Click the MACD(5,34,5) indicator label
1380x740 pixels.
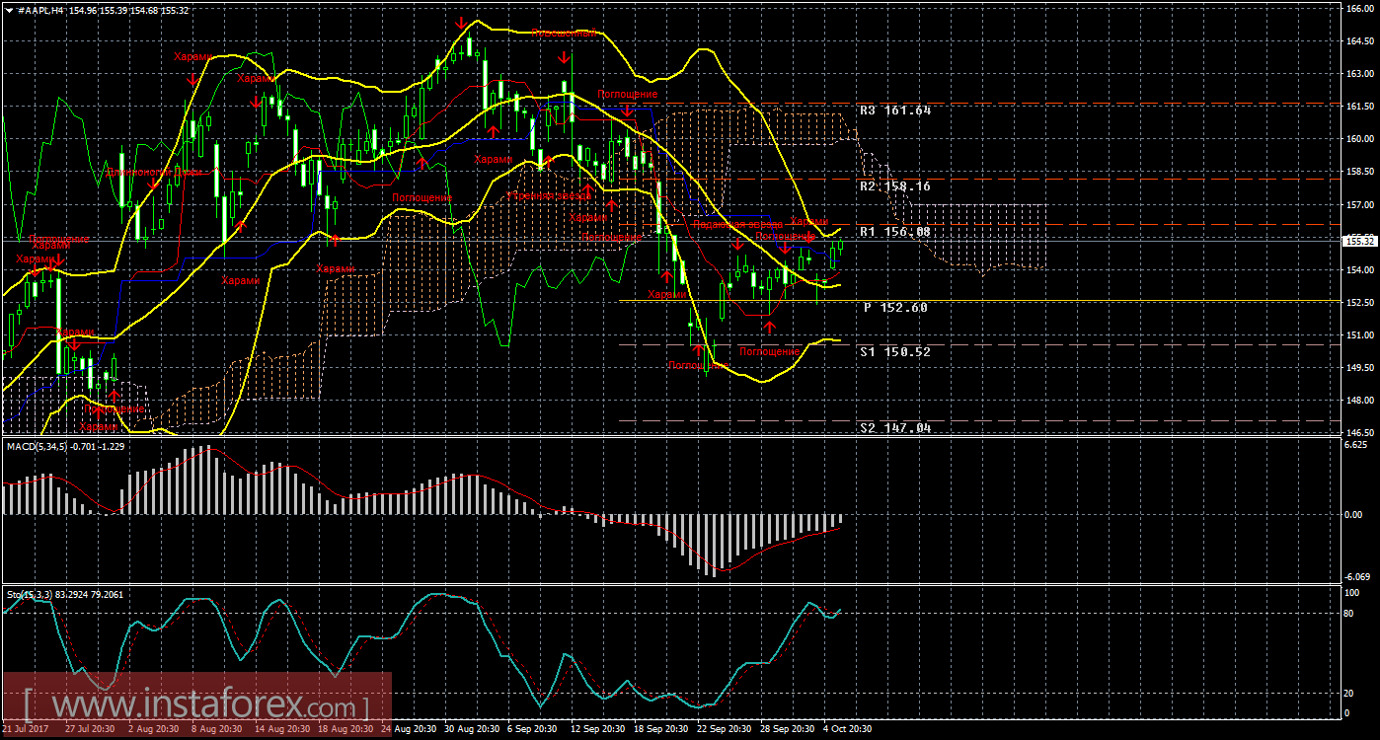click(x=36, y=447)
